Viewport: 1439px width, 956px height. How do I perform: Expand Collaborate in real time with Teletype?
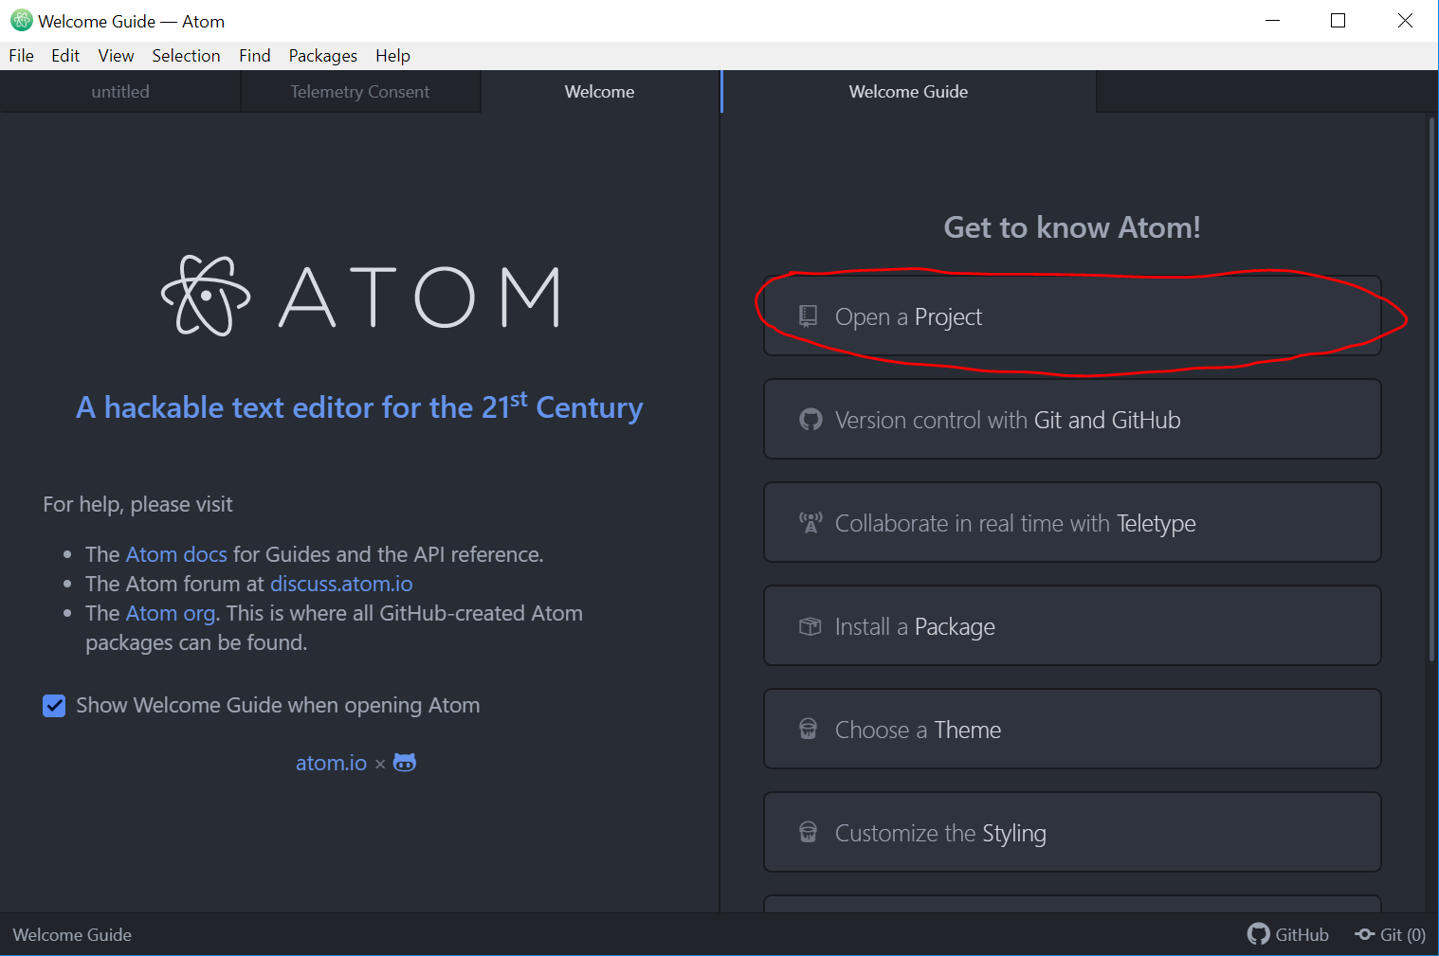[x=1072, y=522]
